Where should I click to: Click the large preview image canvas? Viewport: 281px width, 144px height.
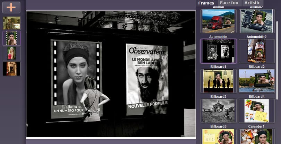[x=111, y=75]
